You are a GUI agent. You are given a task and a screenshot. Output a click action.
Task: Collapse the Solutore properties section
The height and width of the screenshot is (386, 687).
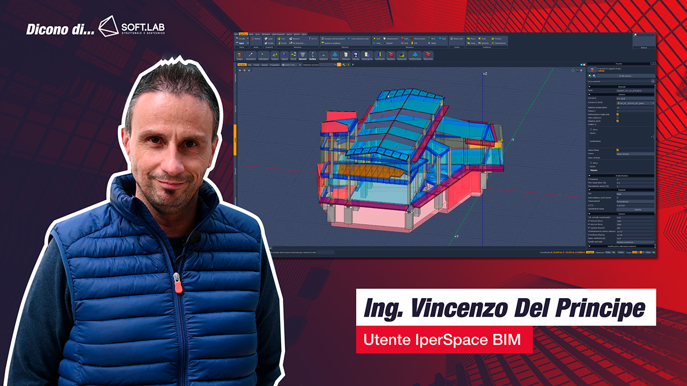click(x=589, y=214)
